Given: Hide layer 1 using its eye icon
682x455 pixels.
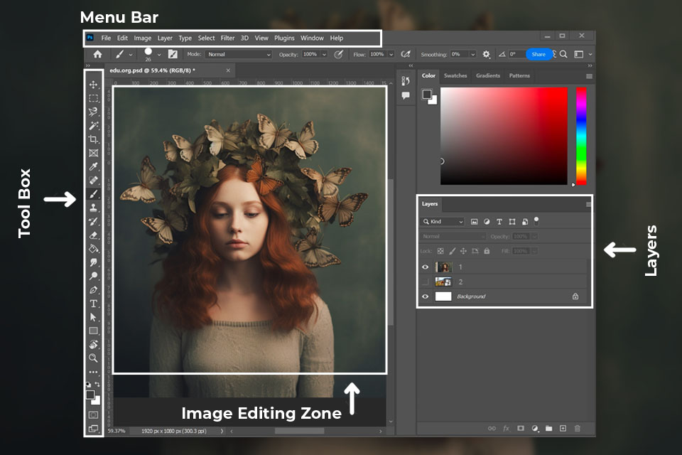Looking at the screenshot, I should pos(426,267).
